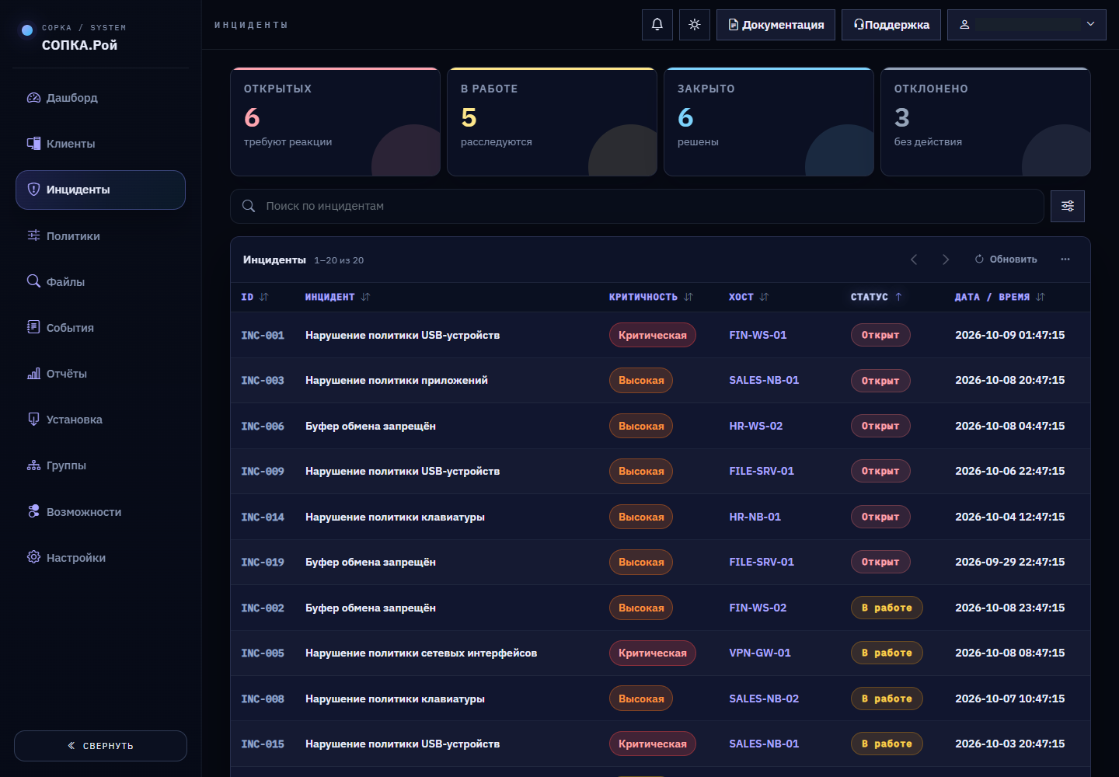The height and width of the screenshot is (777, 1119).
Task: Expand the user account dropdown
Action: point(1027,25)
